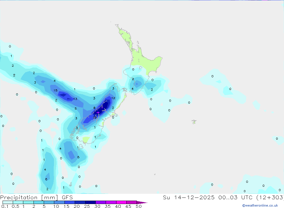Image resolution: width=284 pixels, height=208 pixels.
Task: Click the '00..03 UTC' time label
Action: pos(235,198)
